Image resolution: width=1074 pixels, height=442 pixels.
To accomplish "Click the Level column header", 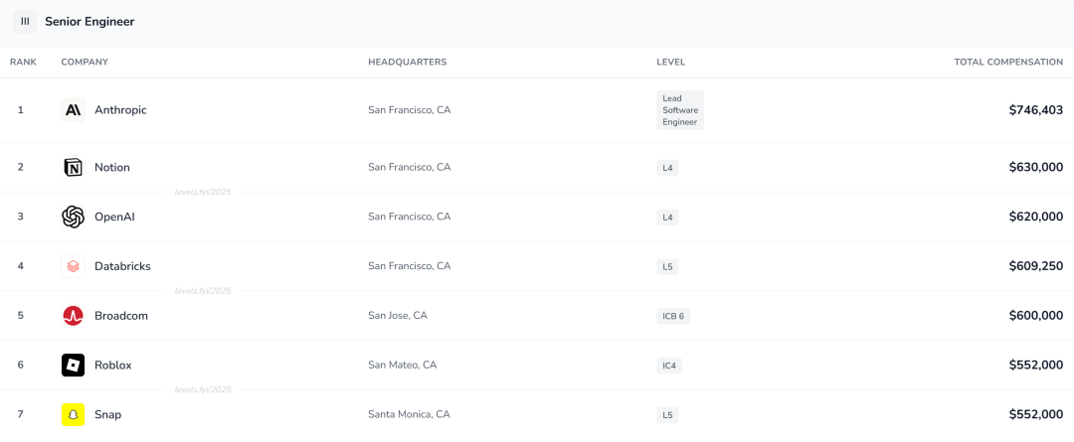I will pos(670,63).
